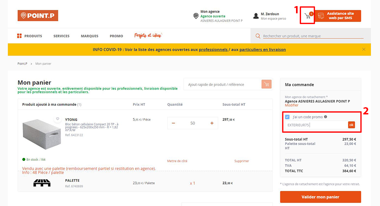Click the Valider mon panier button
This screenshot has height=206, width=380.
coord(320,197)
